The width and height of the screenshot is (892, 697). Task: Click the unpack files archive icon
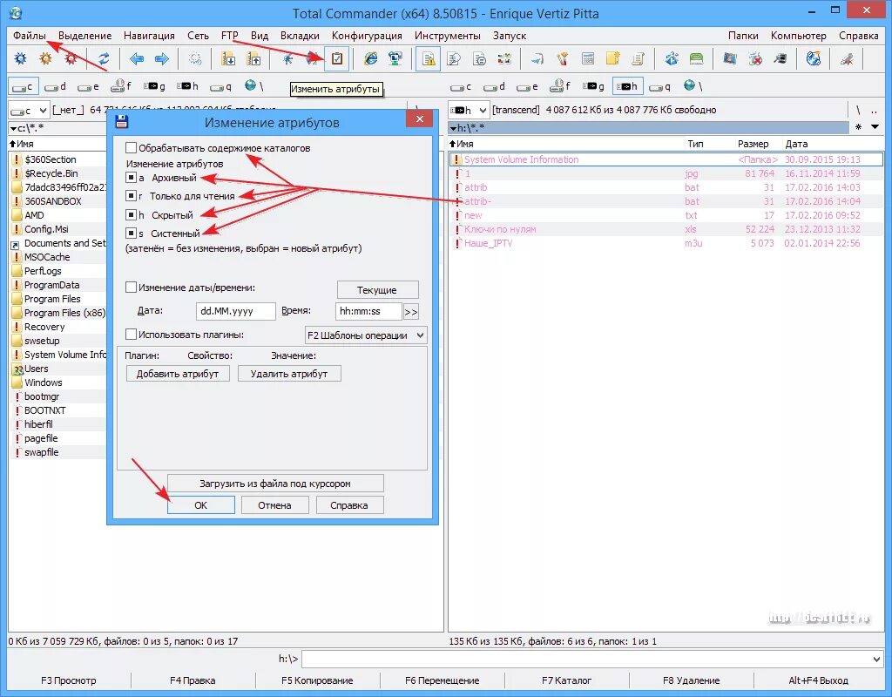[x=253, y=58]
